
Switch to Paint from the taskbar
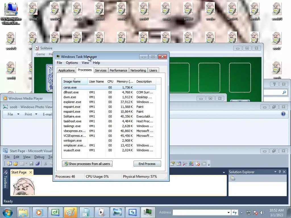[x=70, y=212]
